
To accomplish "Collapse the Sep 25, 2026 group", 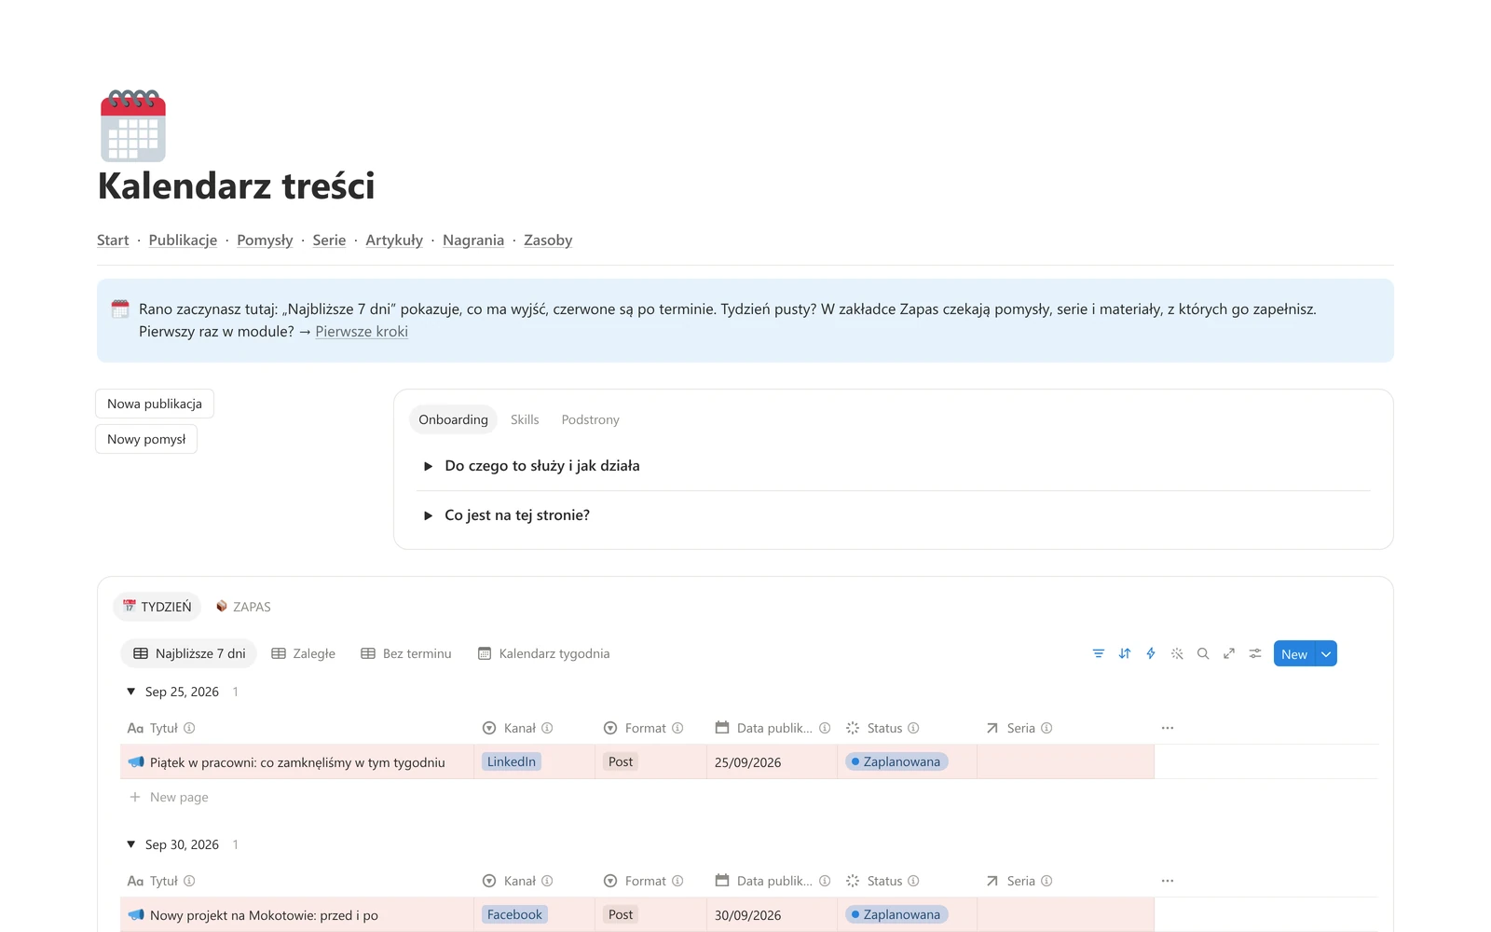I will pos(131,692).
